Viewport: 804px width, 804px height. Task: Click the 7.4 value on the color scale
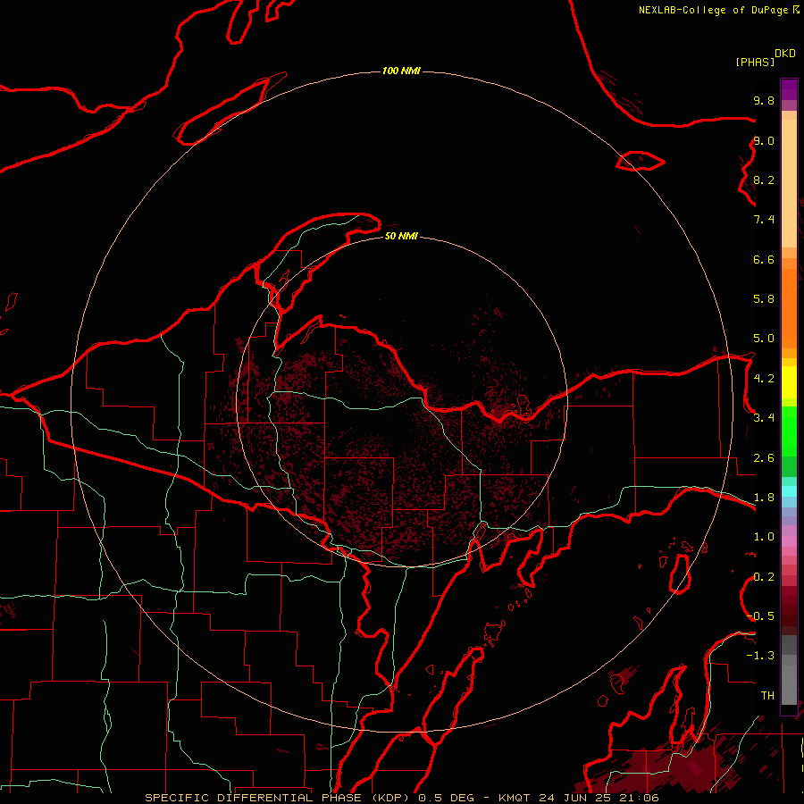pyautogui.click(x=764, y=220)
